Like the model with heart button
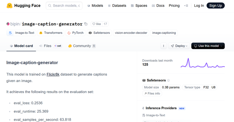The height and width of the screenshot is (122, 234). pyautogui.click(x=96, y=24)
